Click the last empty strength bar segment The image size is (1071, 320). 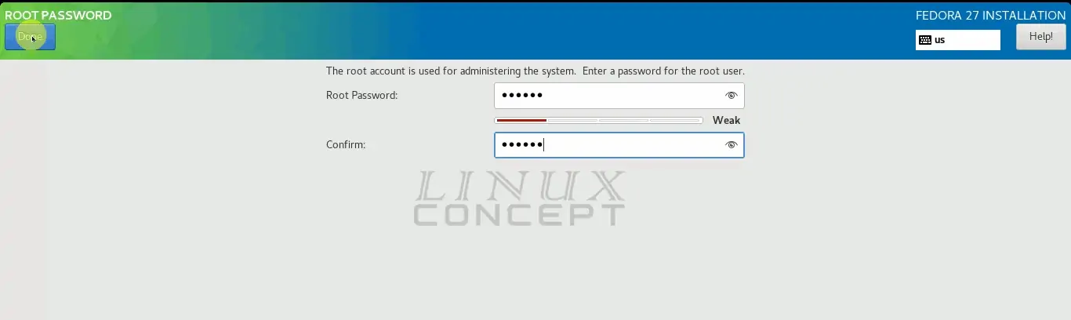coord(676,121)
